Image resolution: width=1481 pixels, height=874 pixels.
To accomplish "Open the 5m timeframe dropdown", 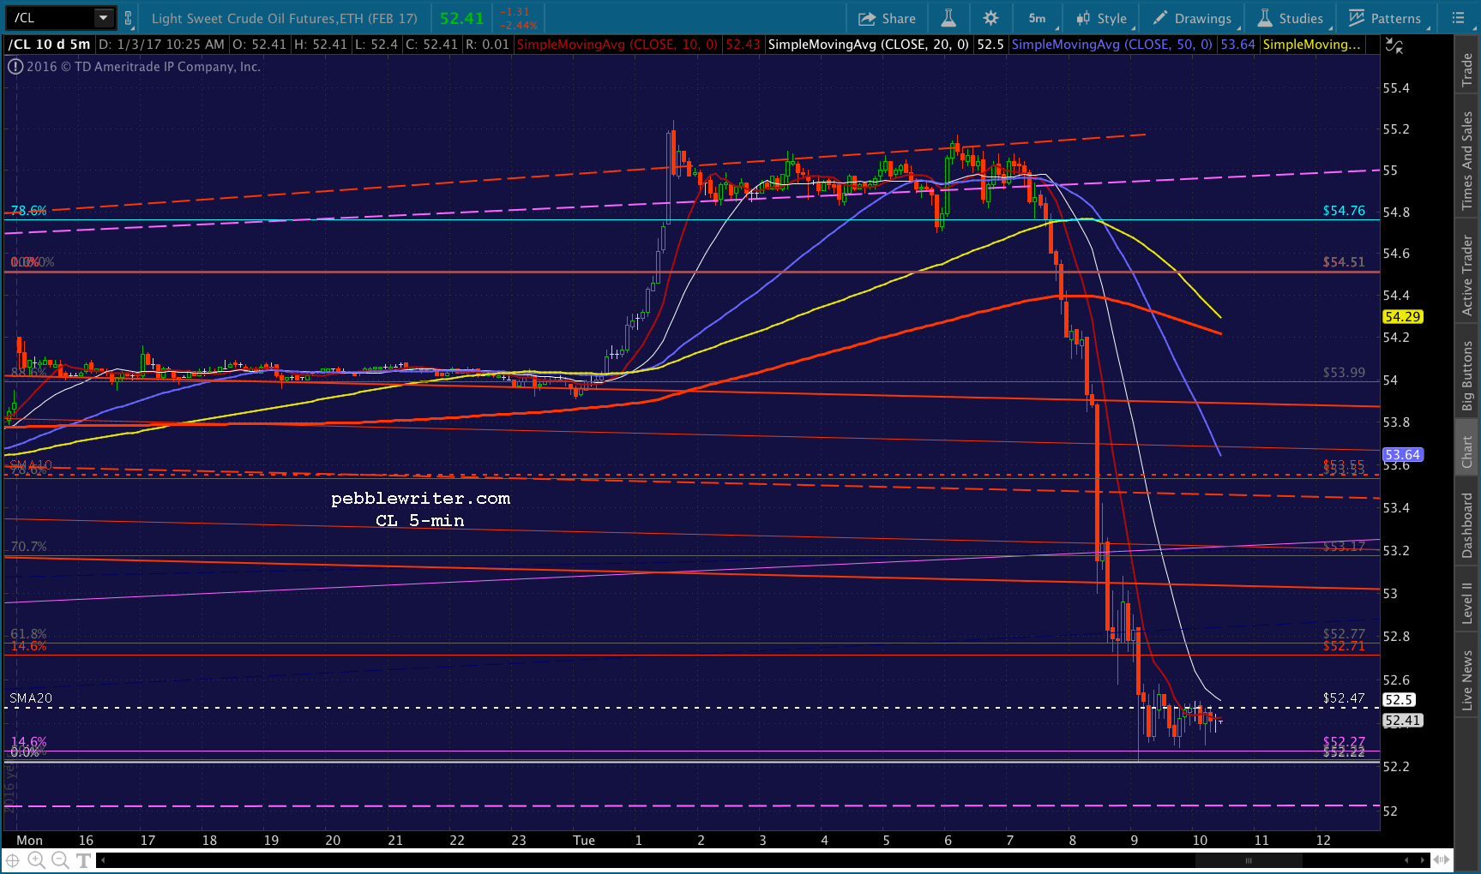I will 1039,18.
